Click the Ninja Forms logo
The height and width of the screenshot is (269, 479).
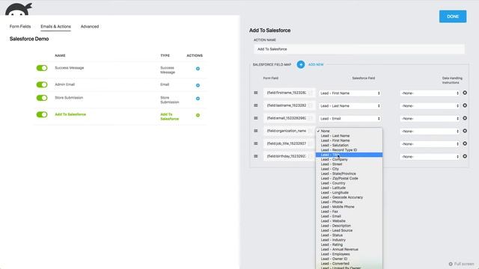(x=19, y=9)
